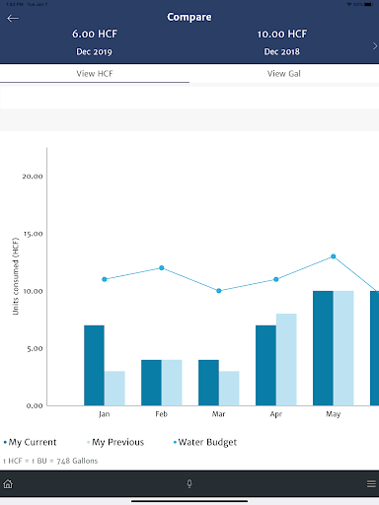379x505 pixels.
Task: Toggle Water Budget legend series
Action: (x=205, y=443)
